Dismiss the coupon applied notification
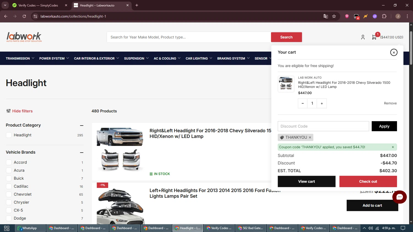The image size is (413, 232). 393,147
